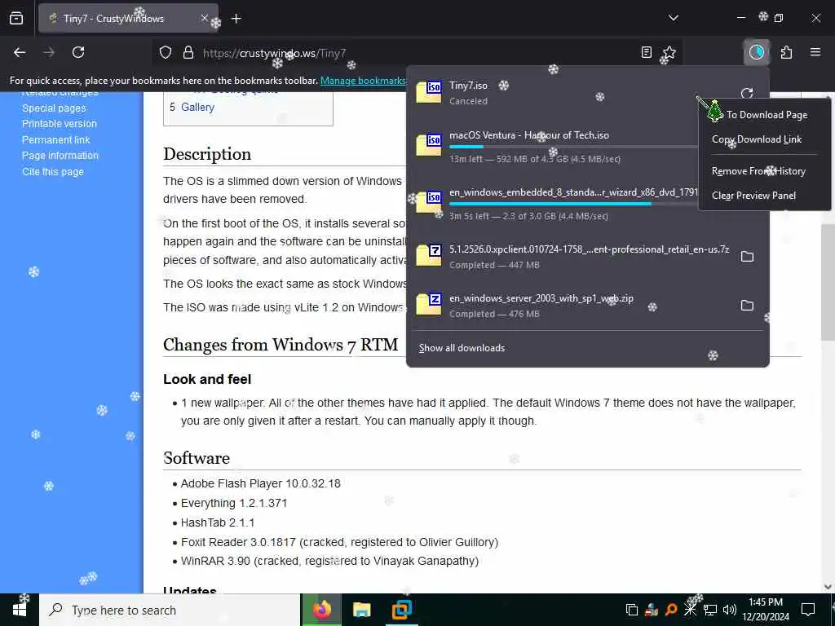Open the notification center icon
Viewport: 835px width, 626px height.
tap(808, 610)
